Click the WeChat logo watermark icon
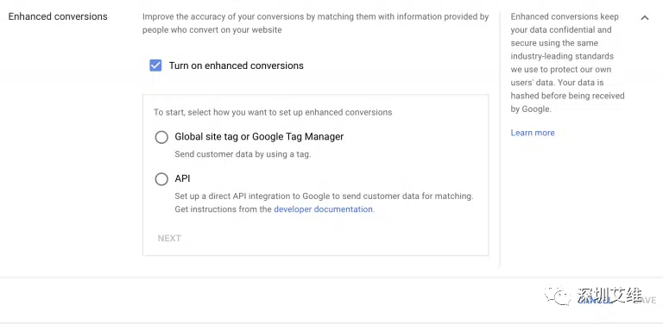Image resolution: width=663 pixels, height=324 pixels. pos(558,296)
